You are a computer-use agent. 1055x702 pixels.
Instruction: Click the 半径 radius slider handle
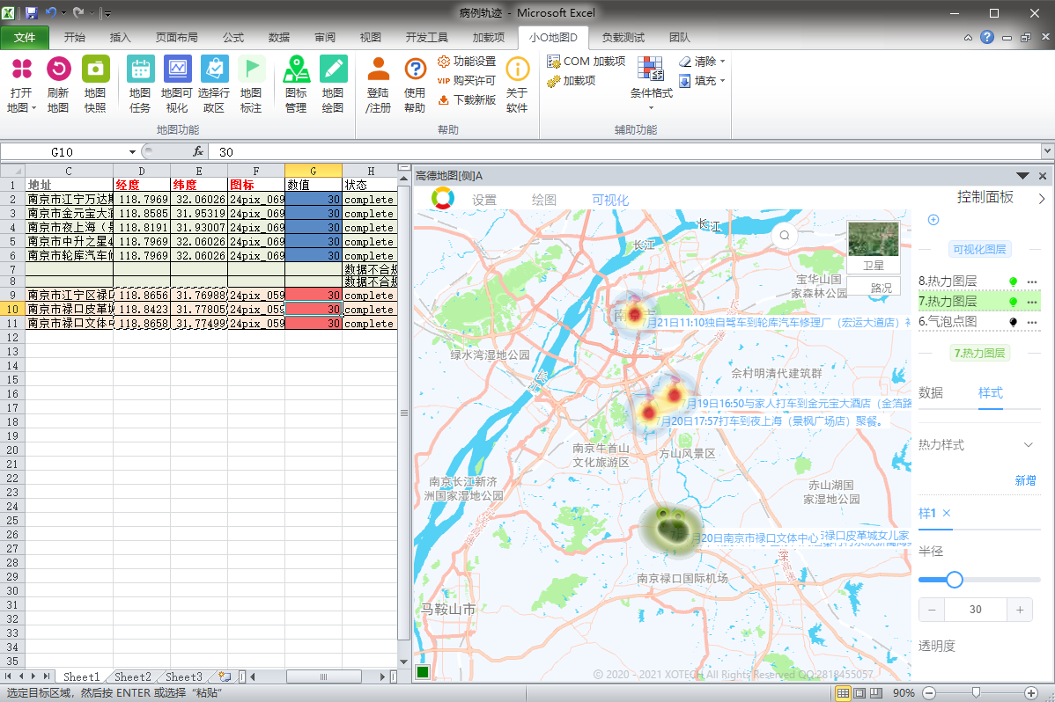click(x=954, y=580)
